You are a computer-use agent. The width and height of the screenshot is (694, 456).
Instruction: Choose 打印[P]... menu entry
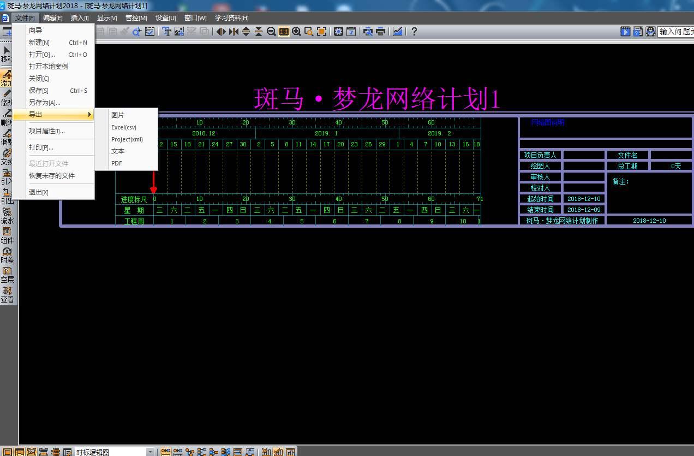[54, 147]
